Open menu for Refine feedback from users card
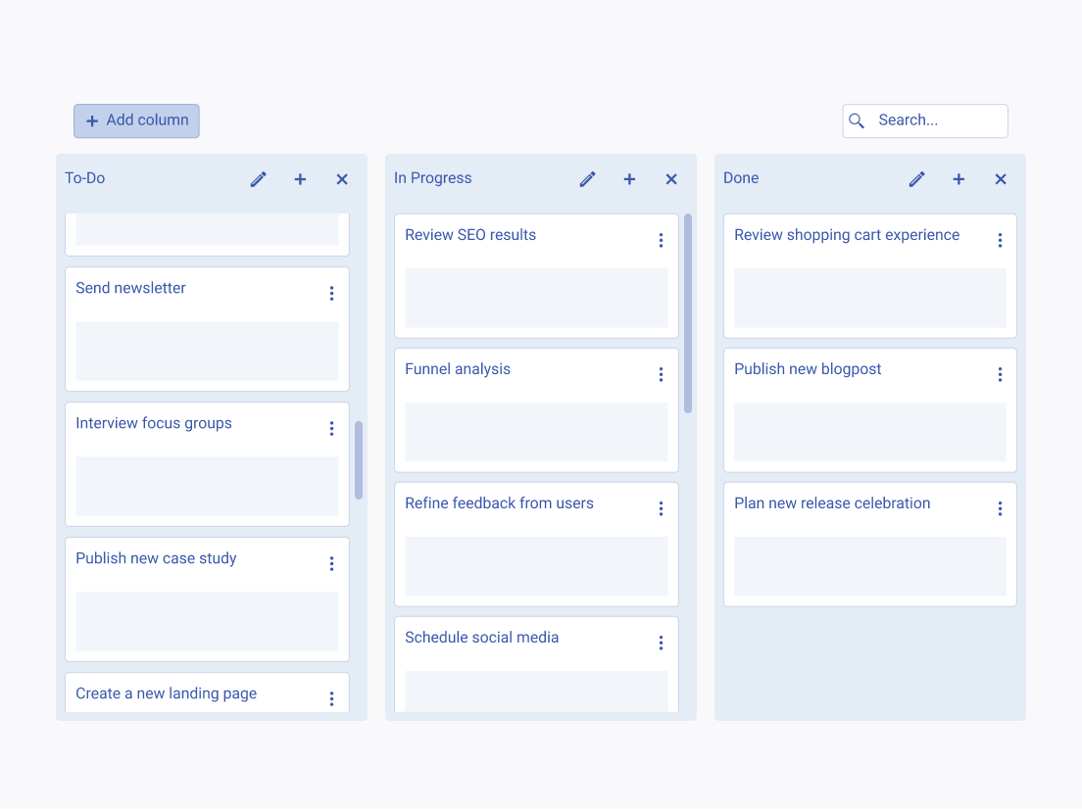Viewport: 1082px width, 809px height. point(662,509)
